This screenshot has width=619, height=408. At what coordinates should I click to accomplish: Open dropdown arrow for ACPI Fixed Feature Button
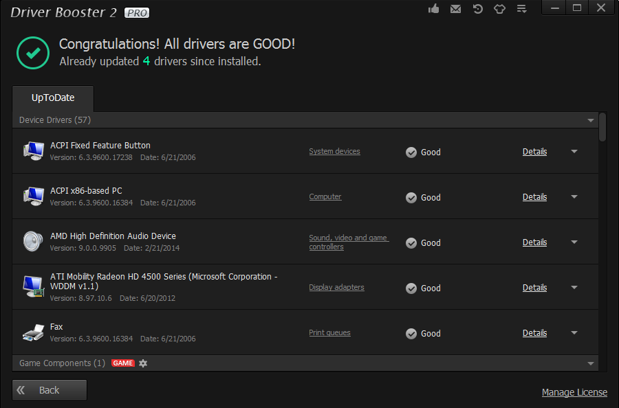click(x=574, y=151)
